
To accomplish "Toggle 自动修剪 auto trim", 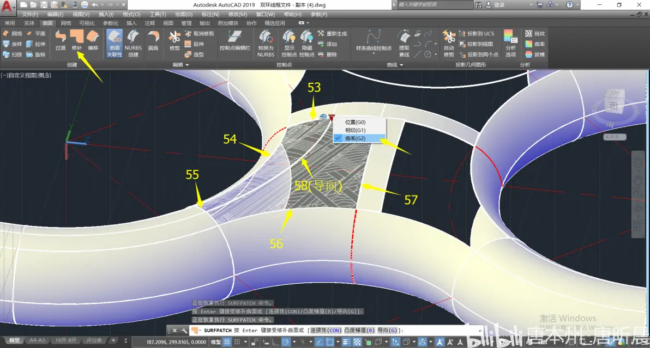I will [x=449, y=43].
